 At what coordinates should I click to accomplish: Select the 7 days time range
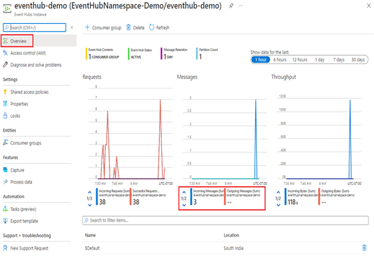(338, 59)
